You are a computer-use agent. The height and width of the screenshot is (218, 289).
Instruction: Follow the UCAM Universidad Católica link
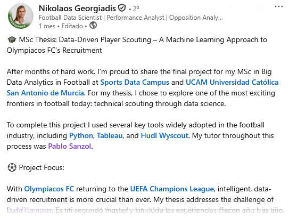[x=232, y=82]
